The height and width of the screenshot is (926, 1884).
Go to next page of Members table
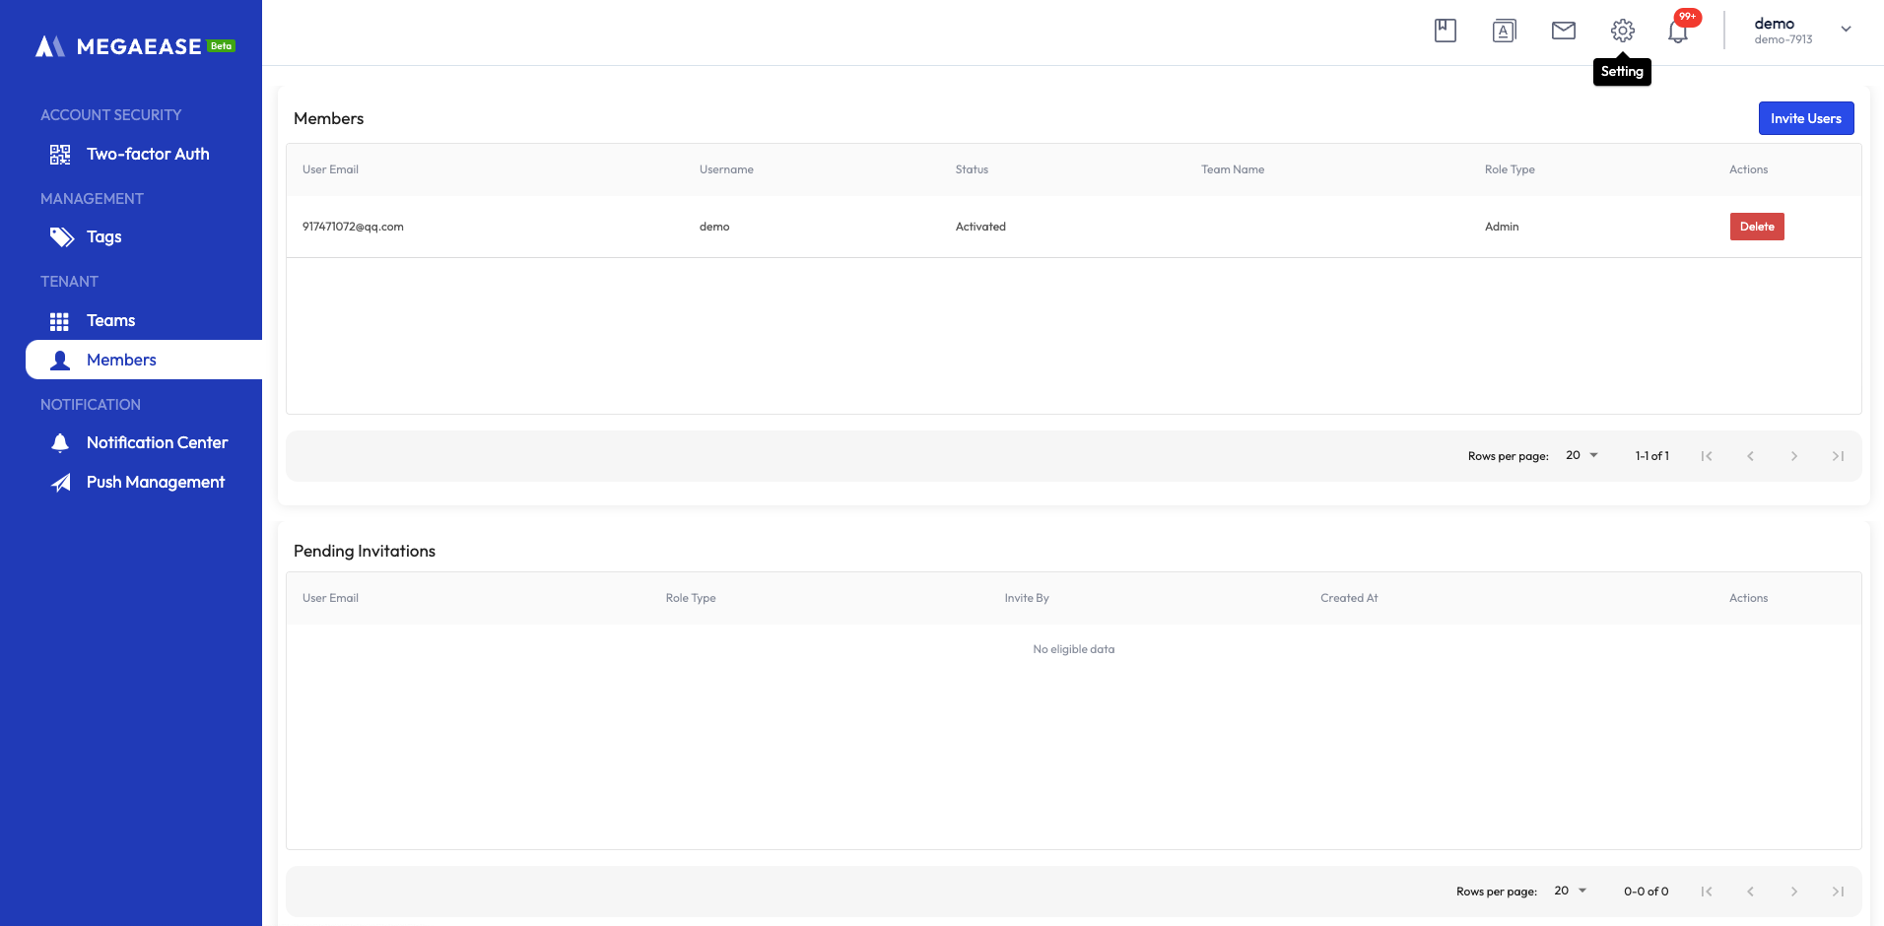pyautogui.click(x=1793, y=456)
